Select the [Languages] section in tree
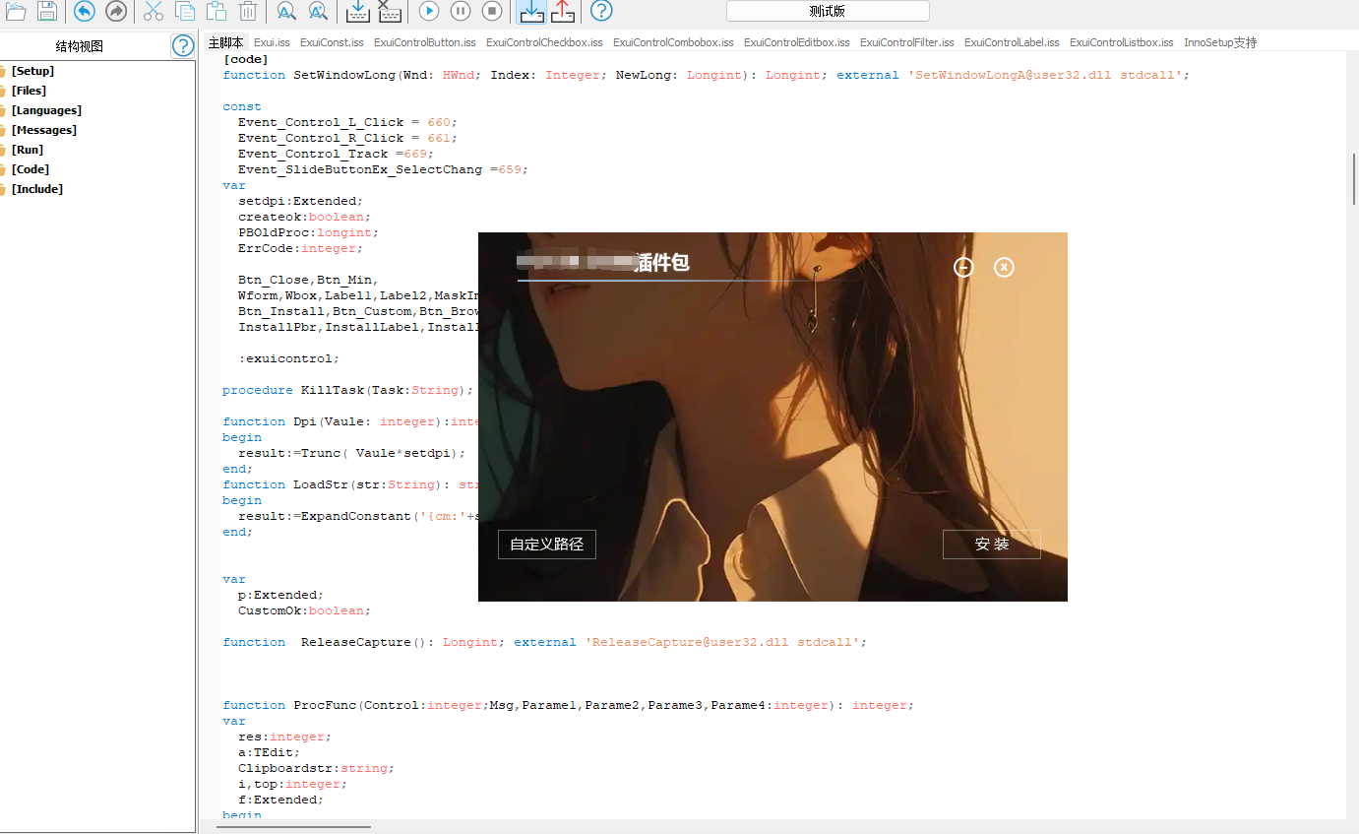The width and height of the screenshot is (1359, 834). click(x=46, y=110)
